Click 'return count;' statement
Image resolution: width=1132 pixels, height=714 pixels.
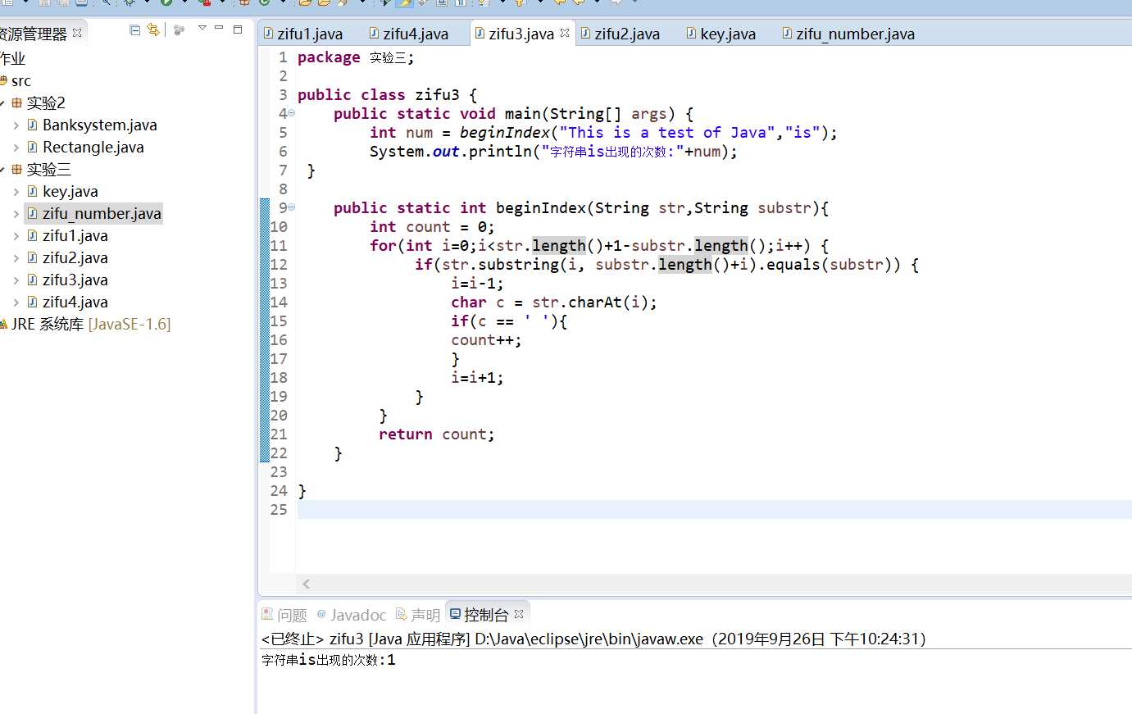pyautogui.click(x=437, y=434)
